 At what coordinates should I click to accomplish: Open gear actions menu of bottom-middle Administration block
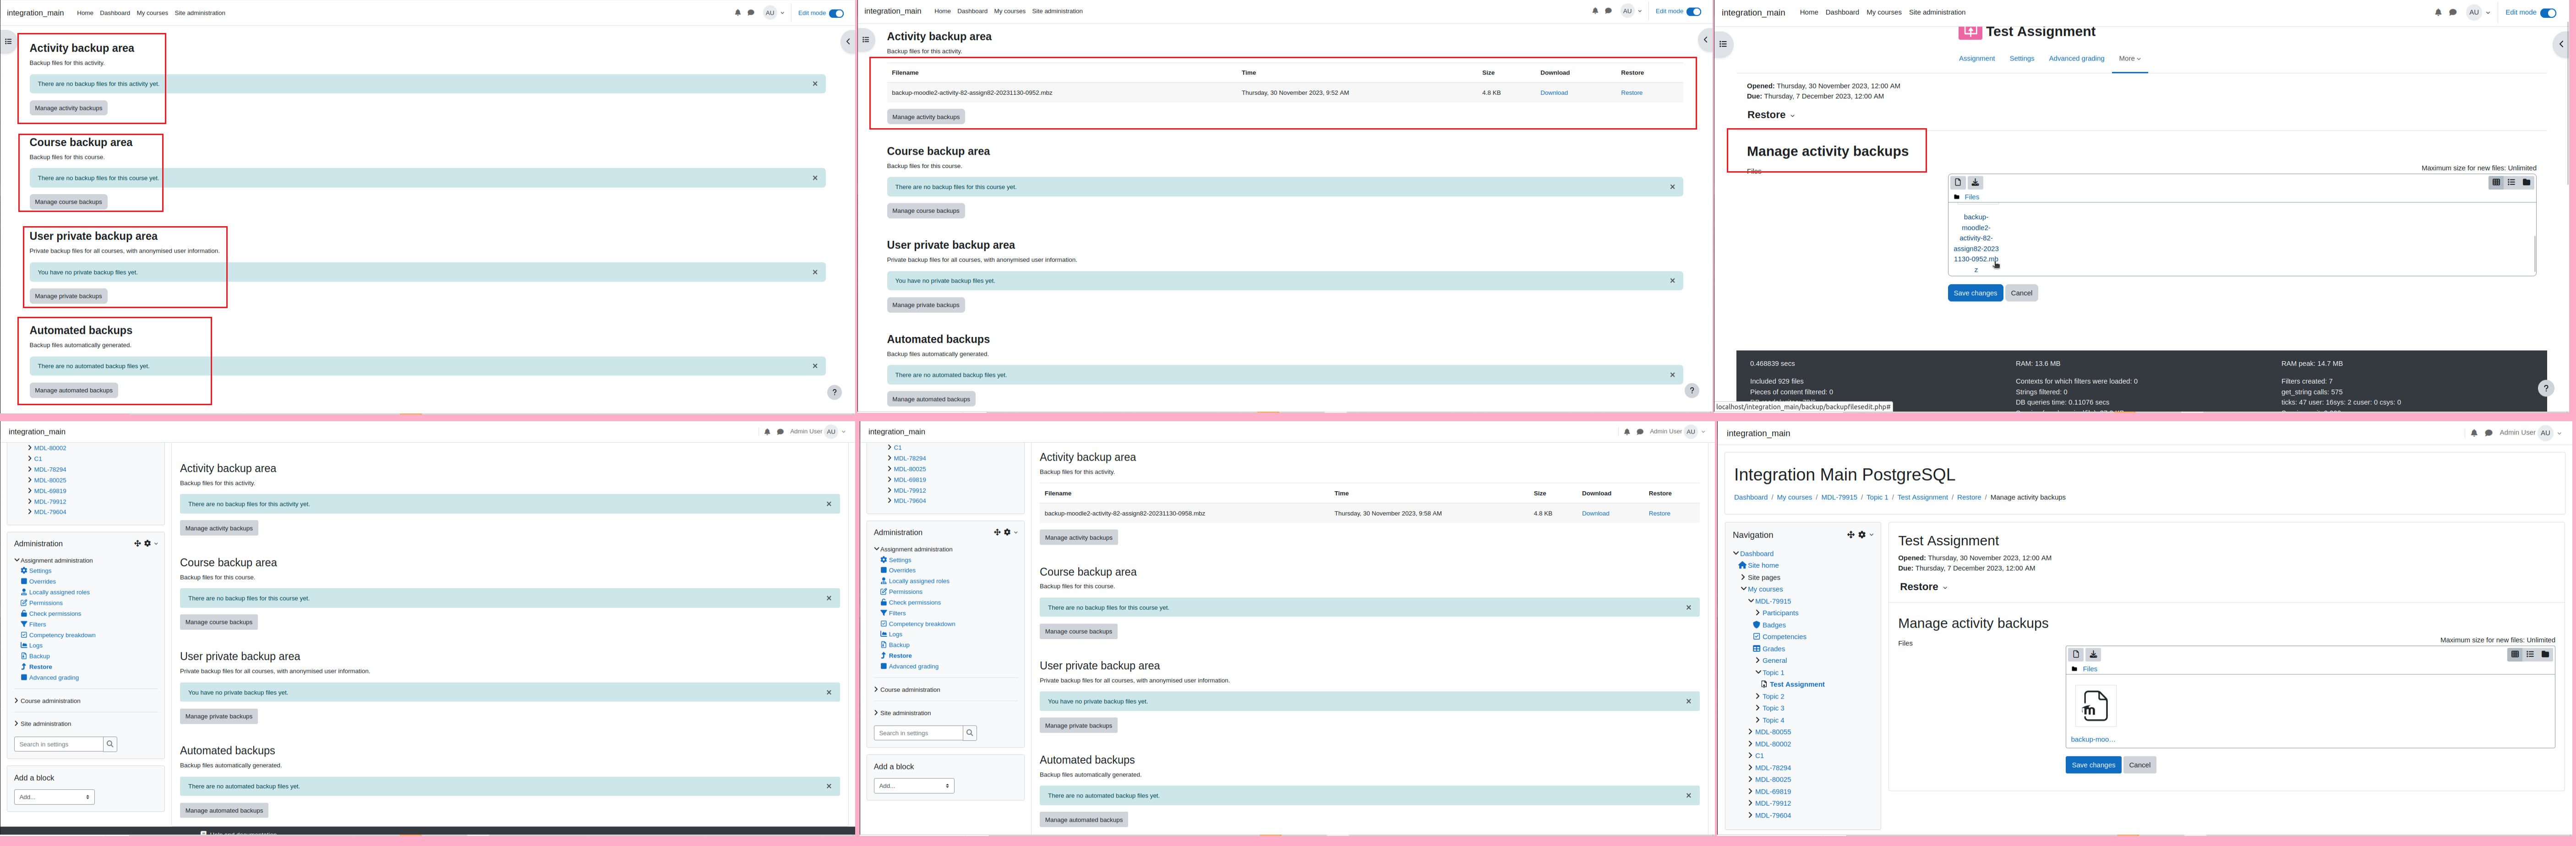(1010, 533)
